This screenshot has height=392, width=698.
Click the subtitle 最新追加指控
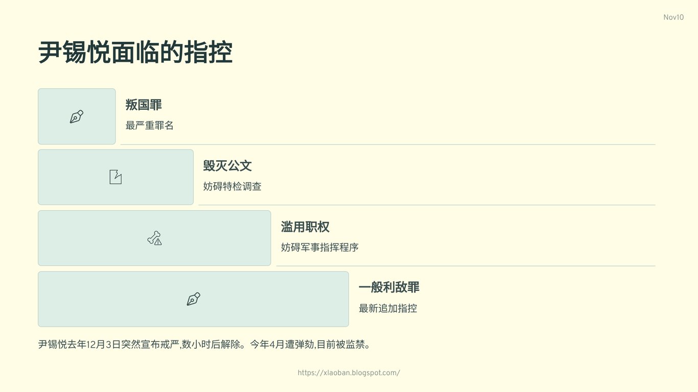[x=388, y=308]
